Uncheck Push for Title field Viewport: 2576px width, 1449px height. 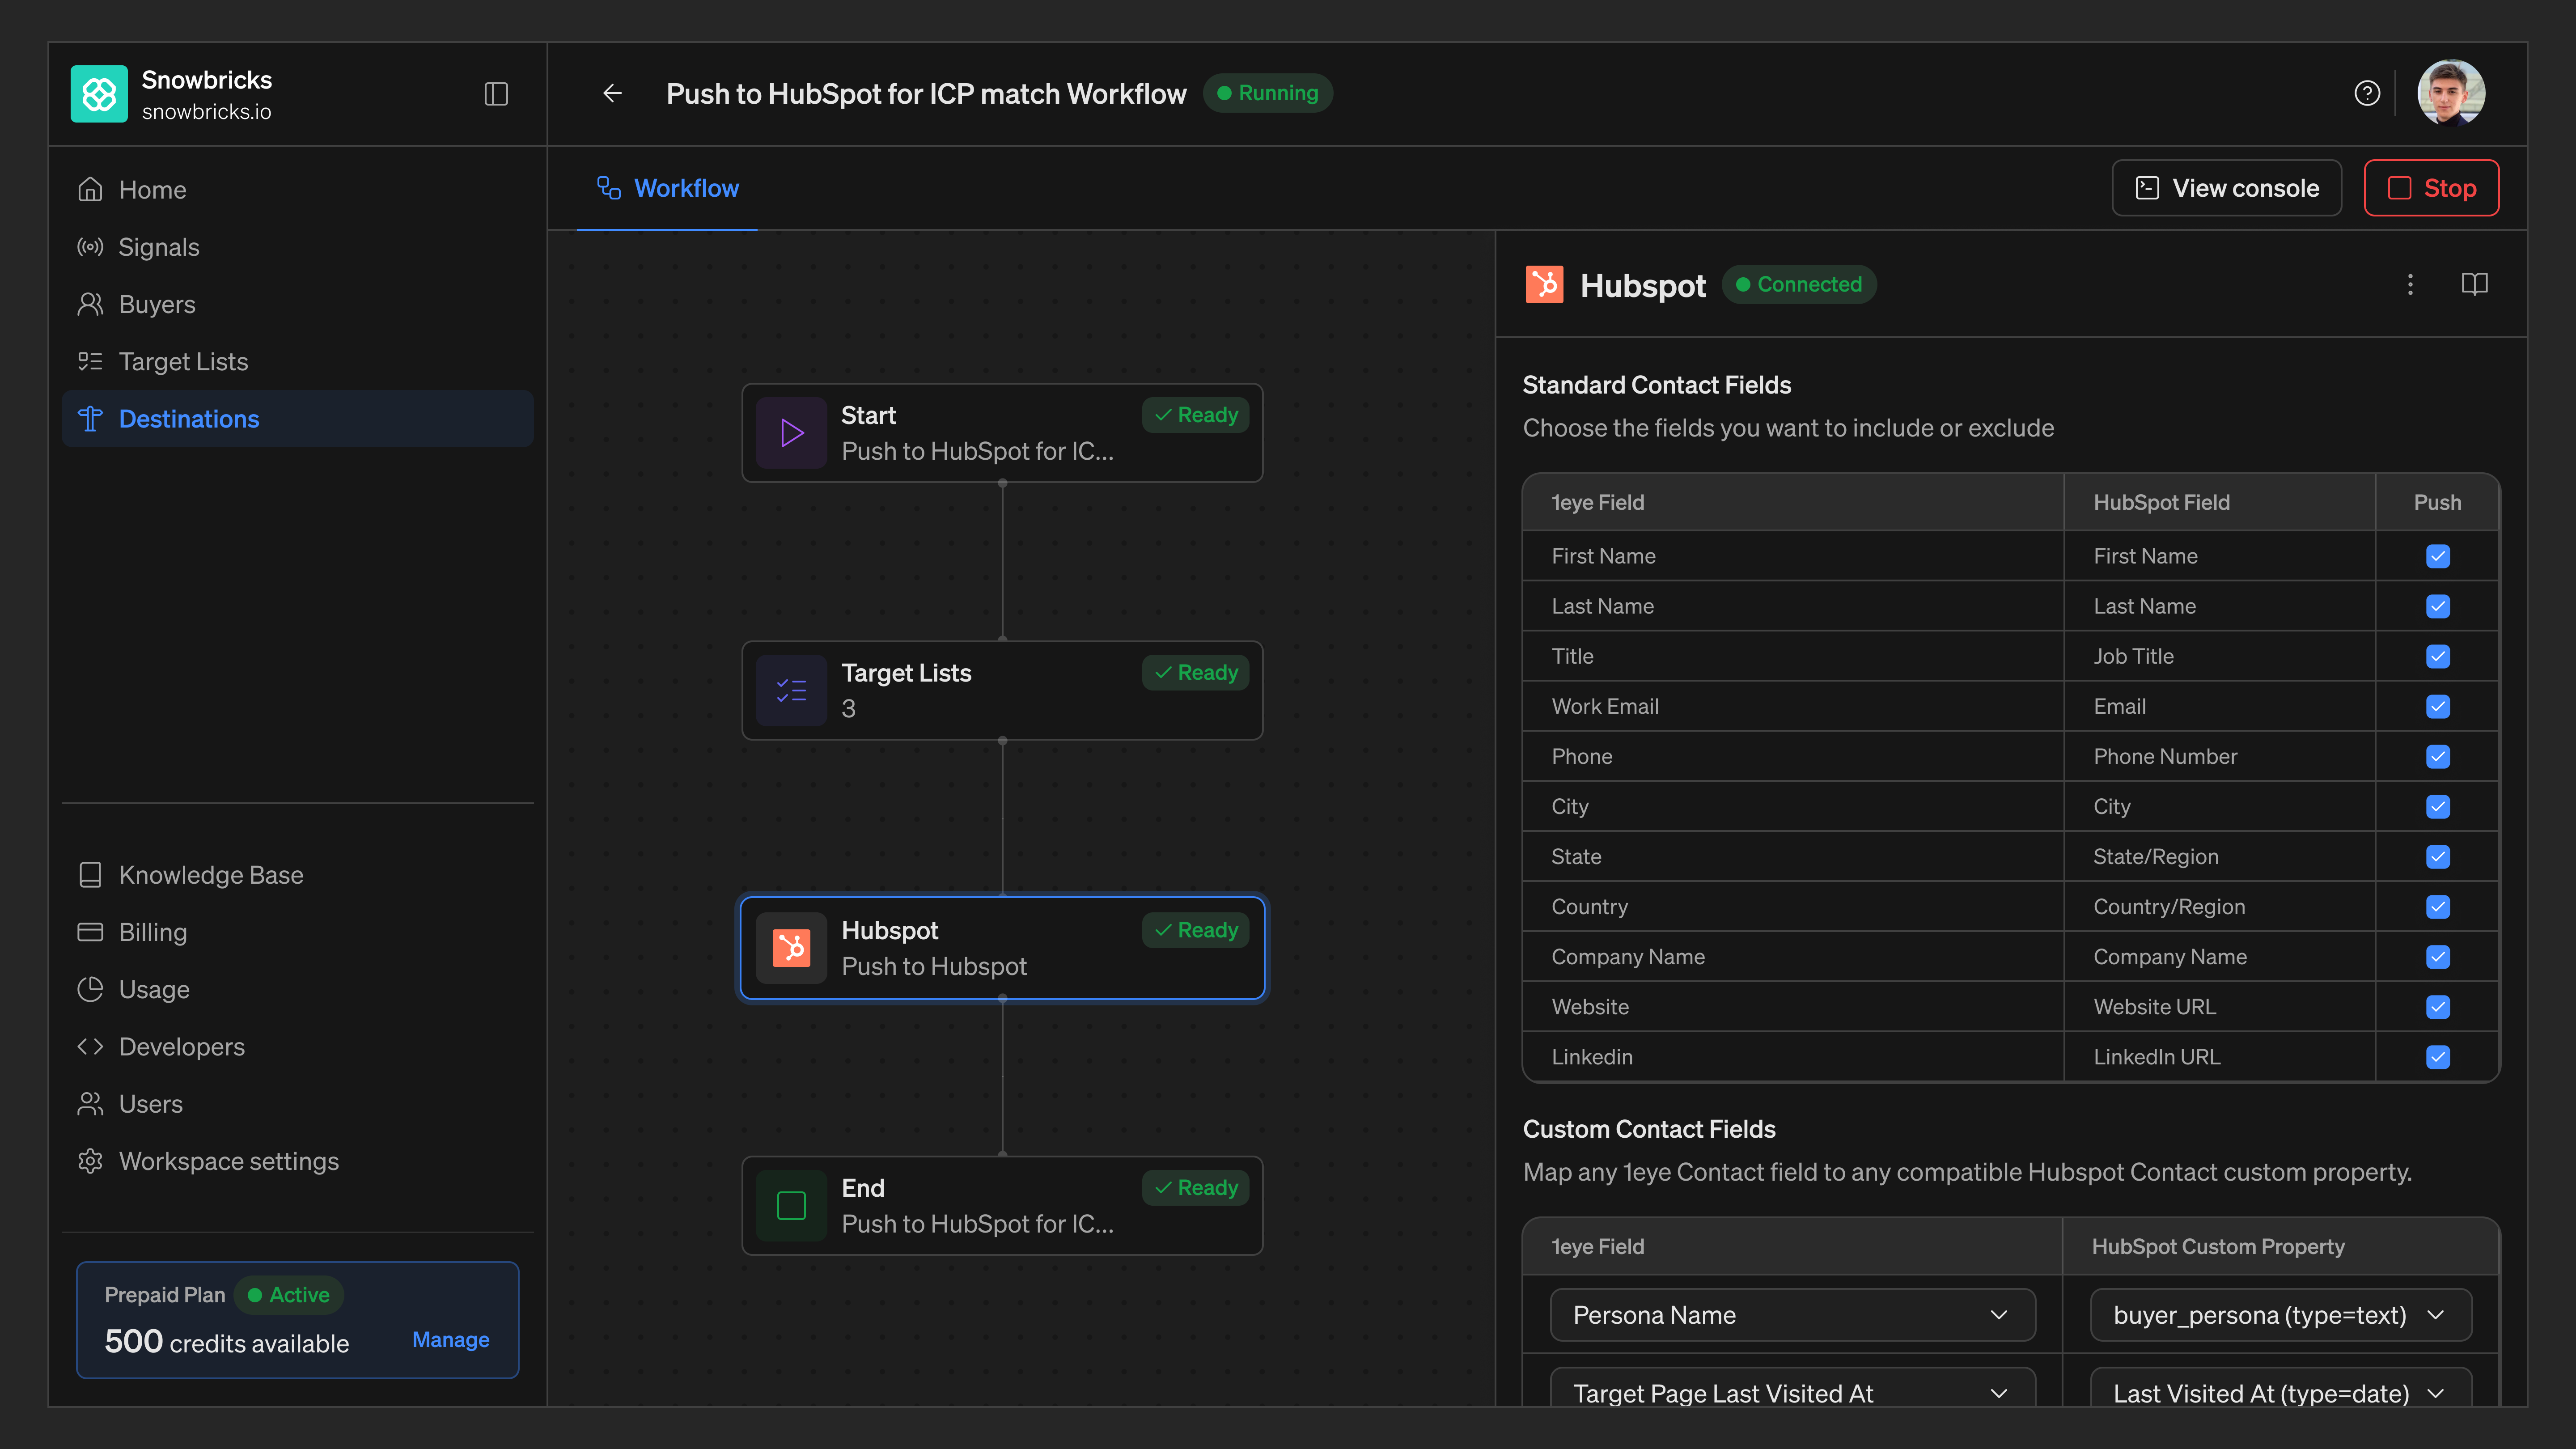2438,656
